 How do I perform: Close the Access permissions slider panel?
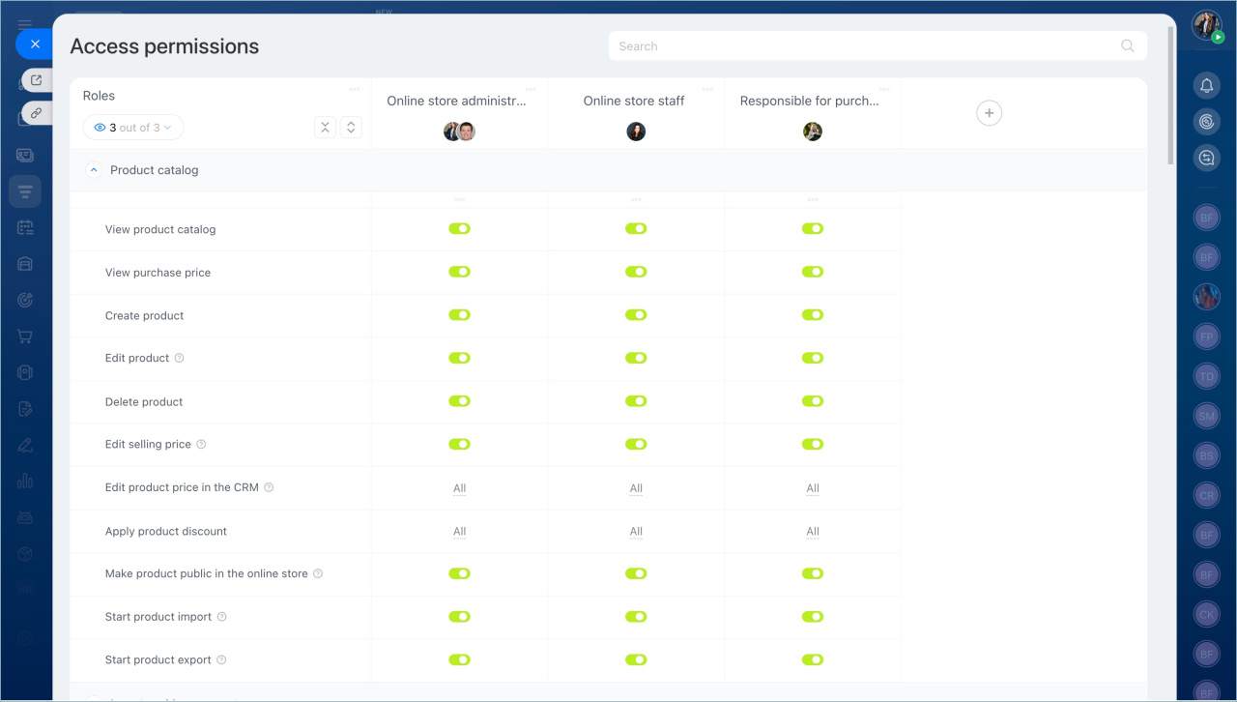click(x=35, y=44)
